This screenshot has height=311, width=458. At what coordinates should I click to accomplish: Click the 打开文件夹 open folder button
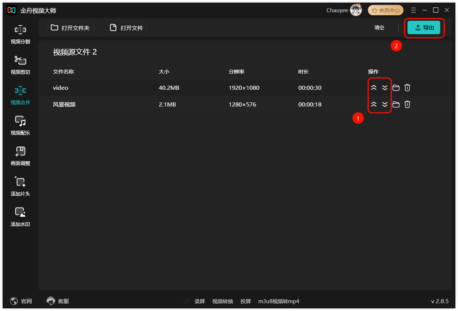click(x=71, y=28)
